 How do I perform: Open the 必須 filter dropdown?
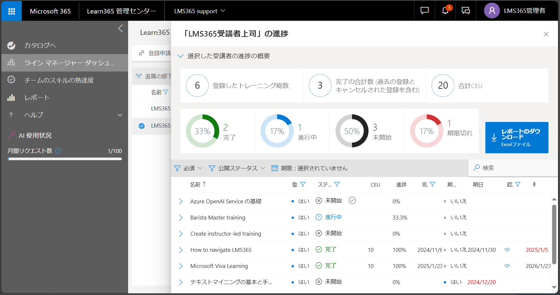pos(188,168)
